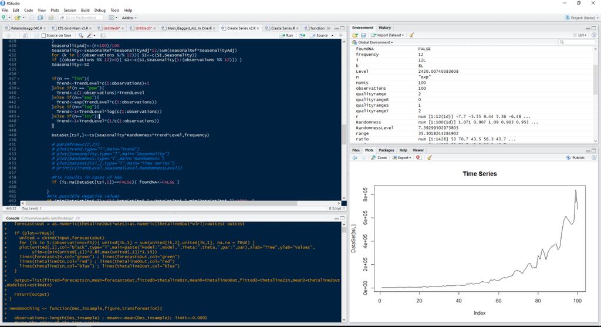Image resolution: width=601 pixels, height=327 pixels.
Task: Open the Debug menu
Action: point(100,11)
